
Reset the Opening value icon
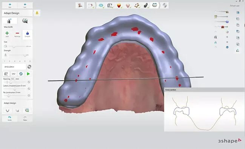pos(29,82)
